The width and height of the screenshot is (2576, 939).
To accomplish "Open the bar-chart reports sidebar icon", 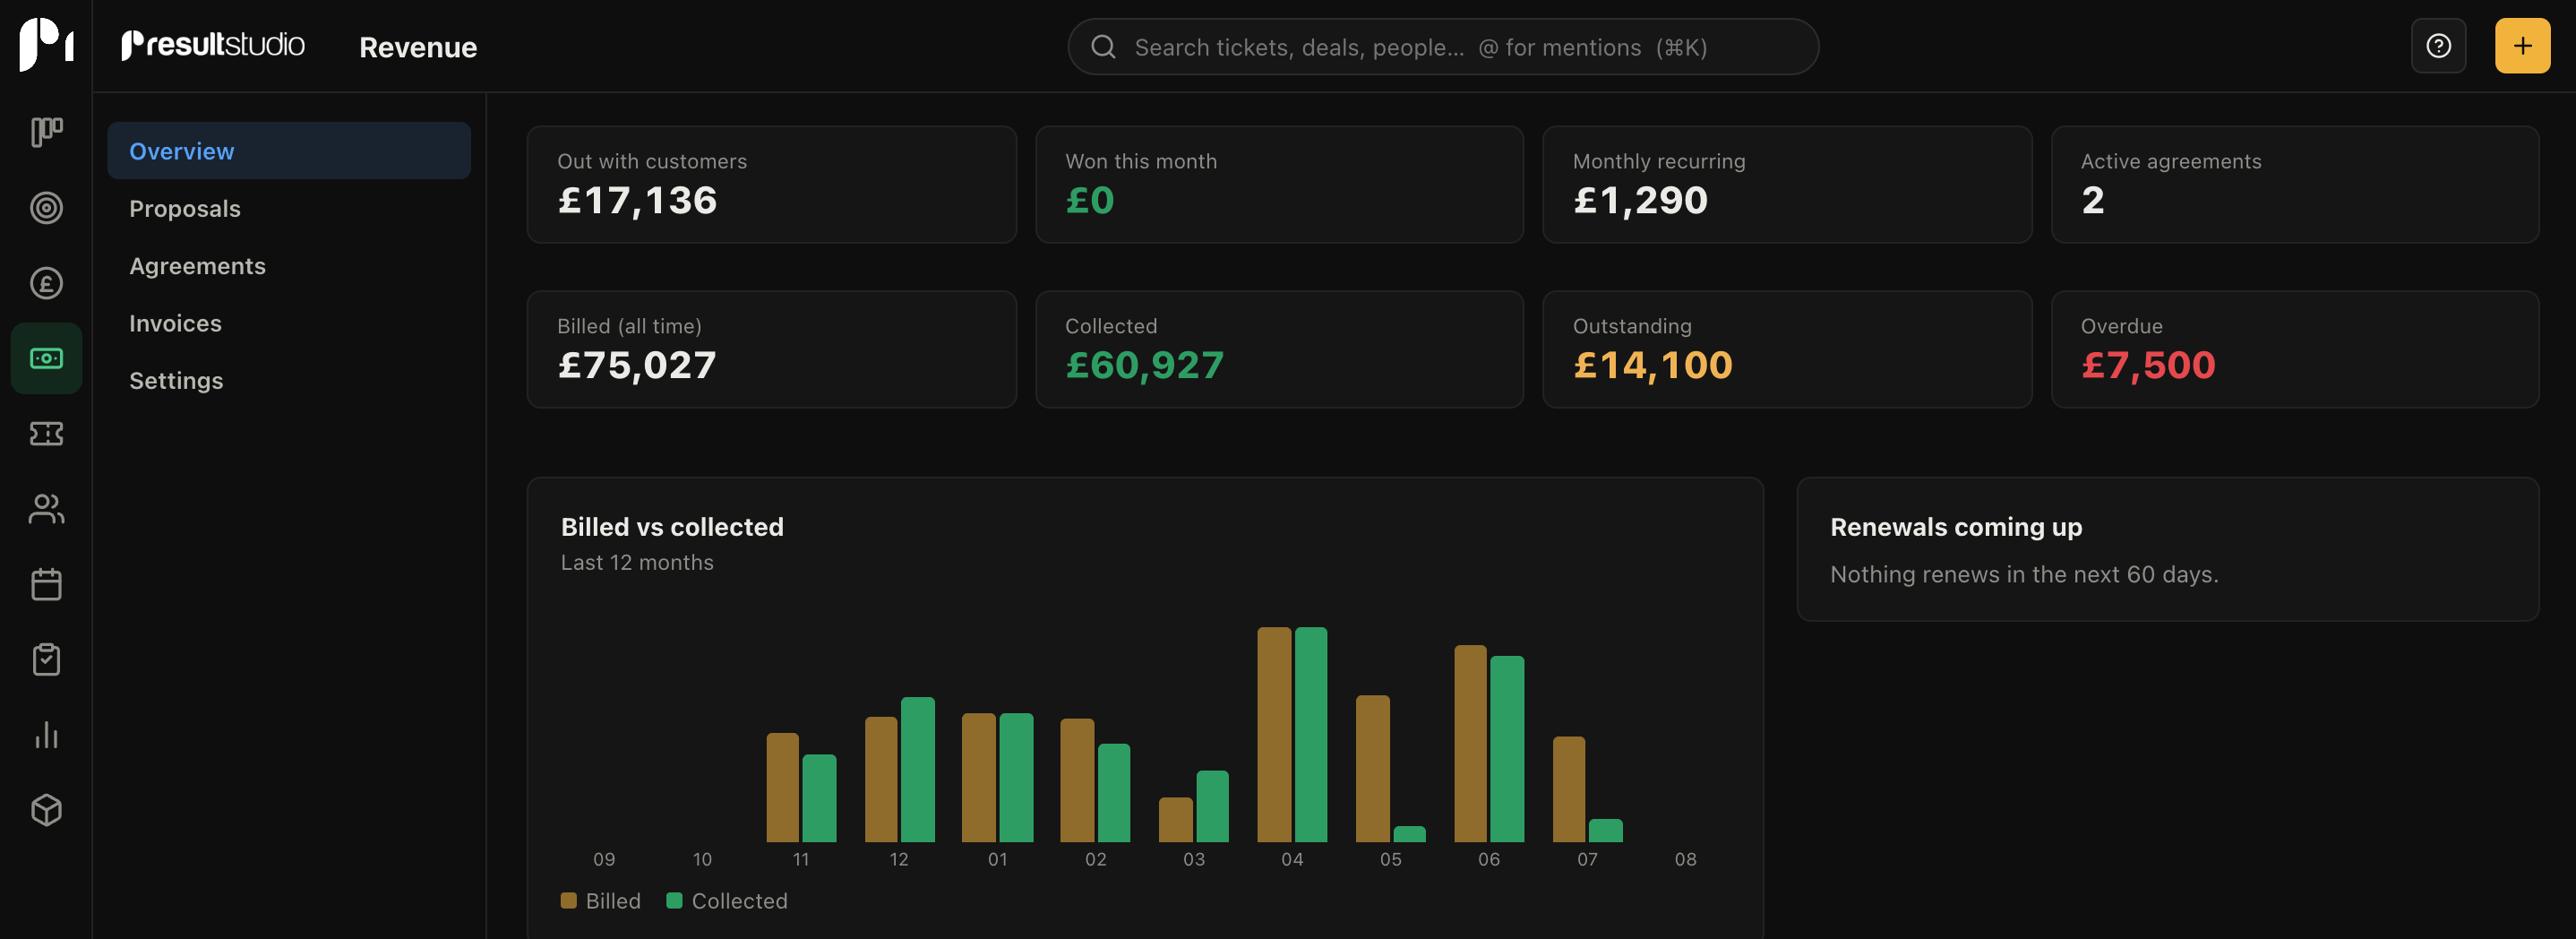I will (46, 735).
